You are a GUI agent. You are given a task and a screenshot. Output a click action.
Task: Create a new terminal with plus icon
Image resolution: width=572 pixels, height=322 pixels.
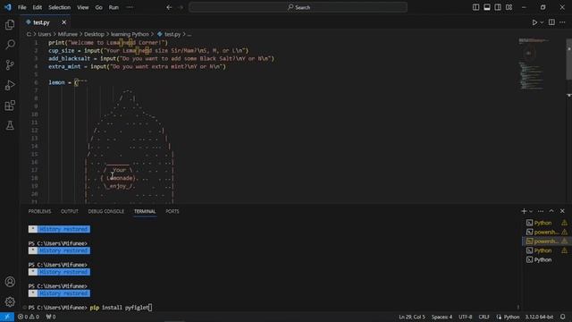pyautogui.click(x=524, y=211)
